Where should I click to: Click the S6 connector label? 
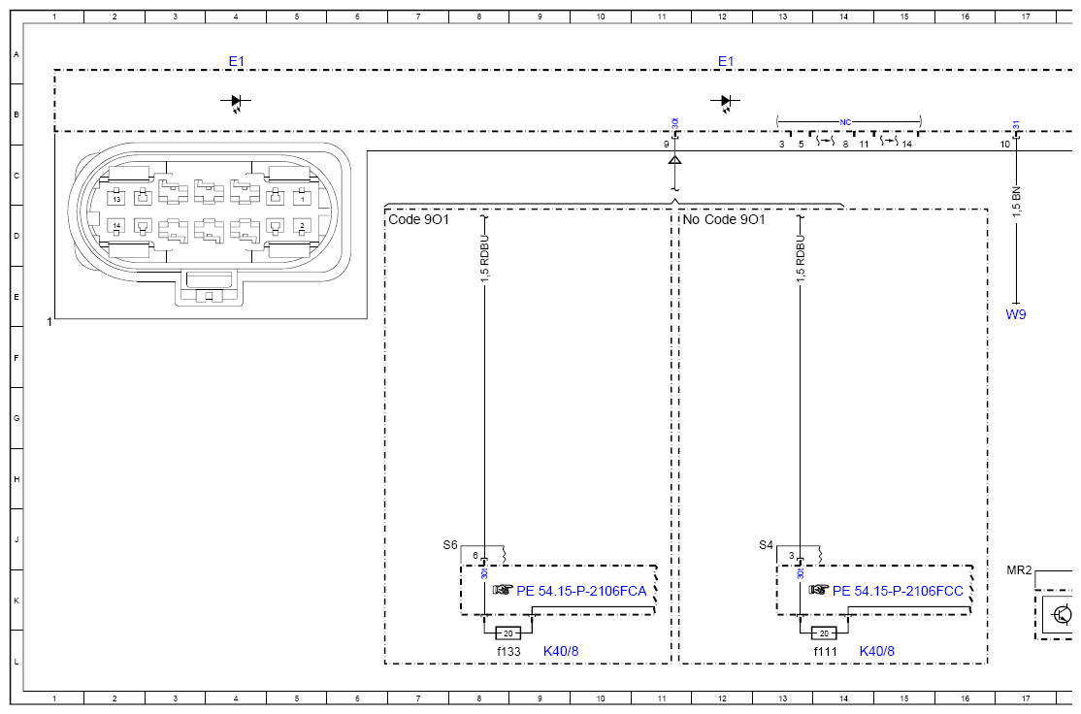pyautogui.click(x=450, y=545)
